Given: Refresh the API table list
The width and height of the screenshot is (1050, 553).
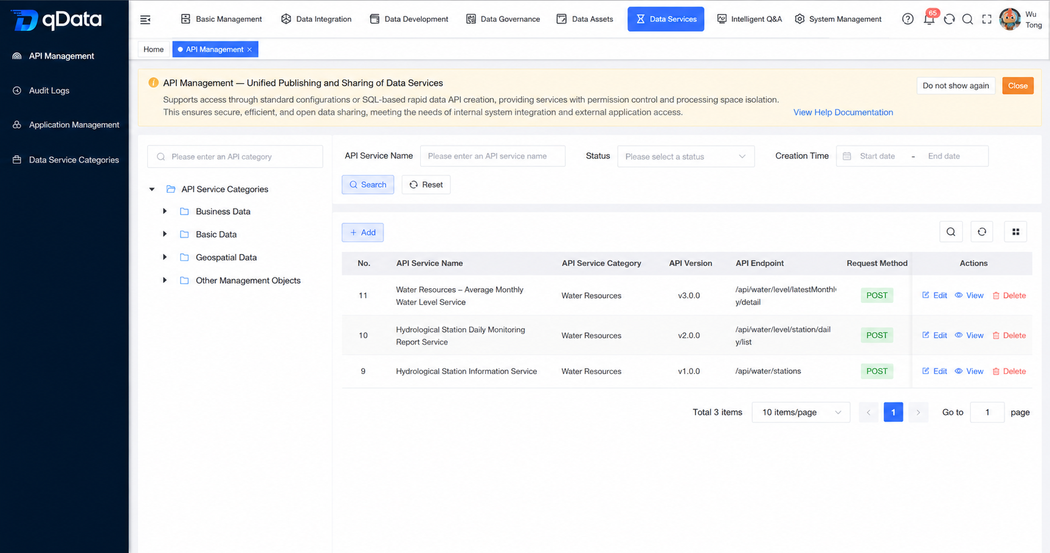Looking at the screenshot, I should (982, 232).
